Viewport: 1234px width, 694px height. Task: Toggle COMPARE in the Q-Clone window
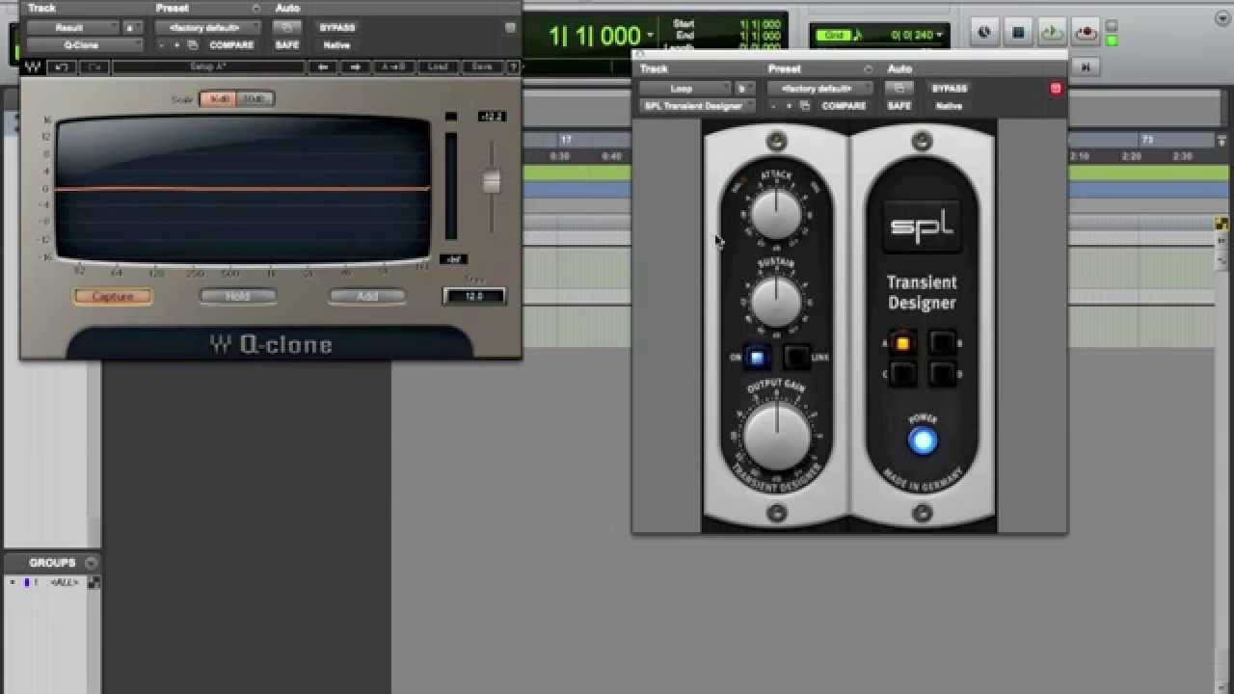(231, 45)
